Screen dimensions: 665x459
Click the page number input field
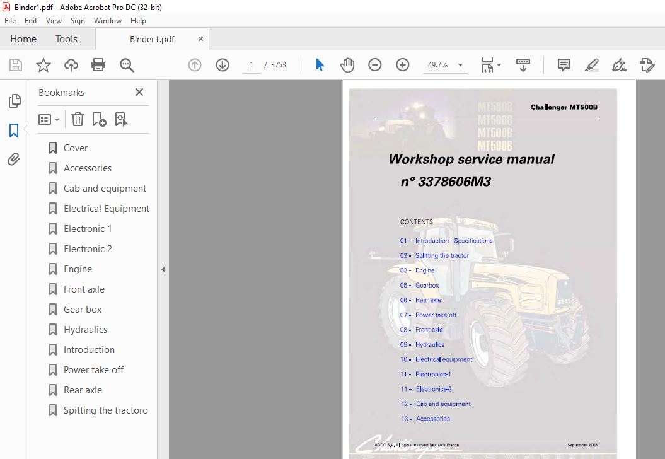tap(252, 65)
